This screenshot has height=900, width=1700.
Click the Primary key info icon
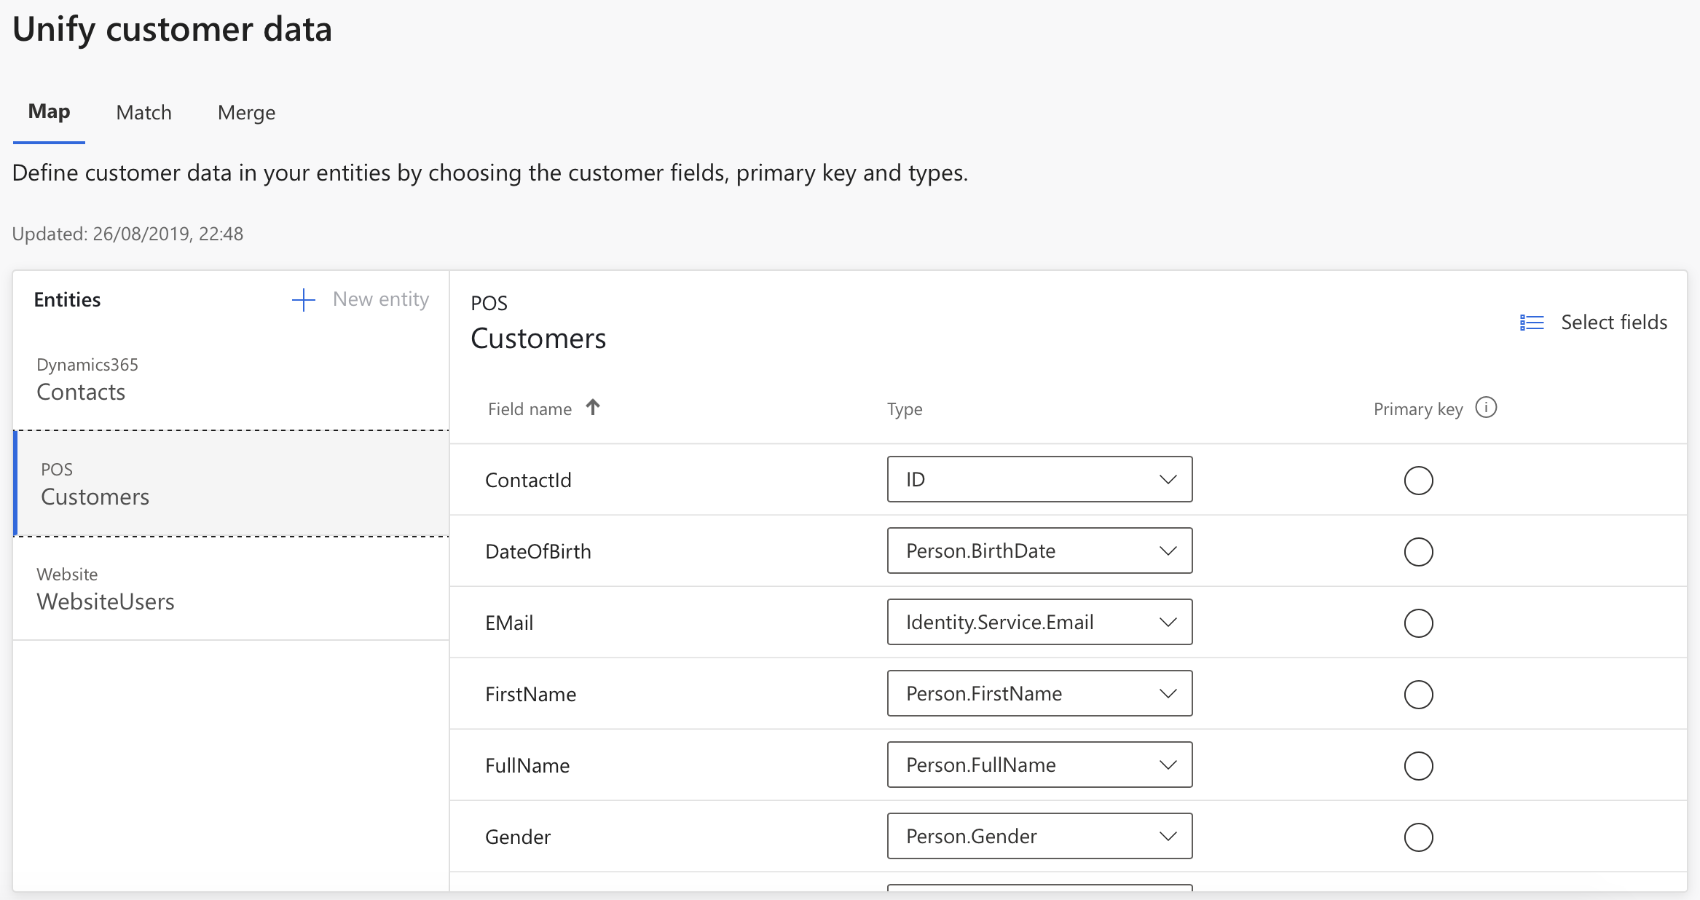pyautogui.click(x=1486, y=408)
